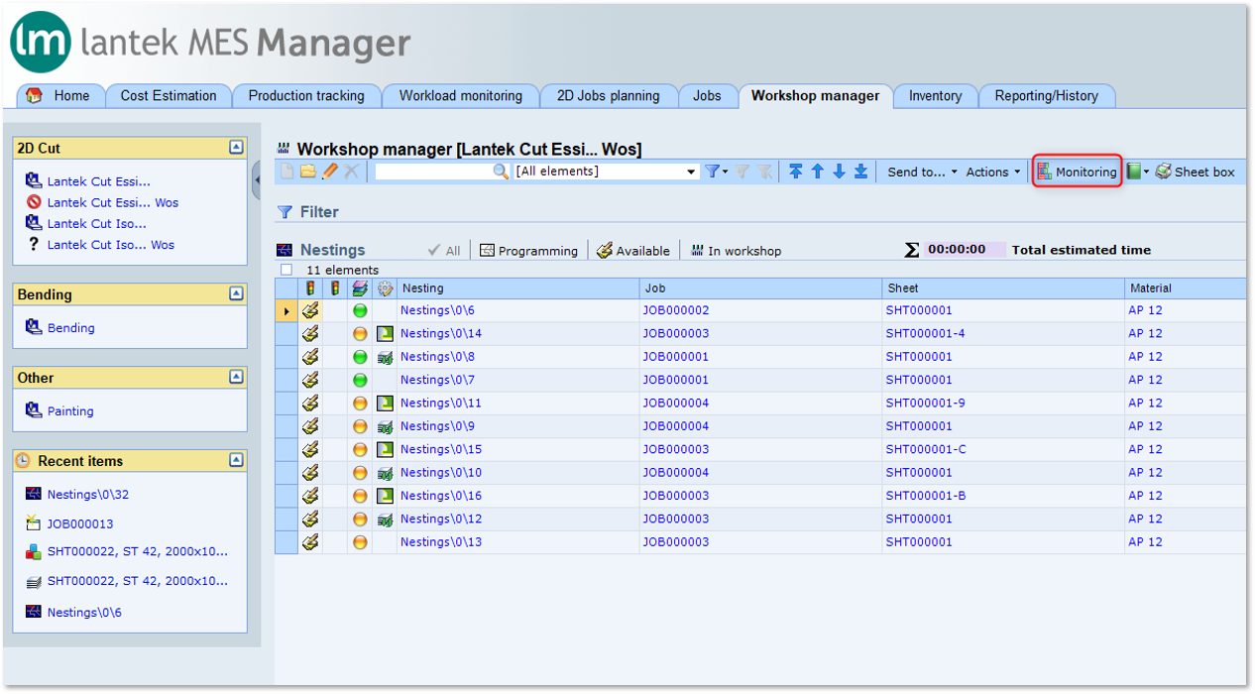Toggle the Programming nestings filter
Viewport: 1255px width, 694px height.
pyautogui.click(x=528, y=251)
